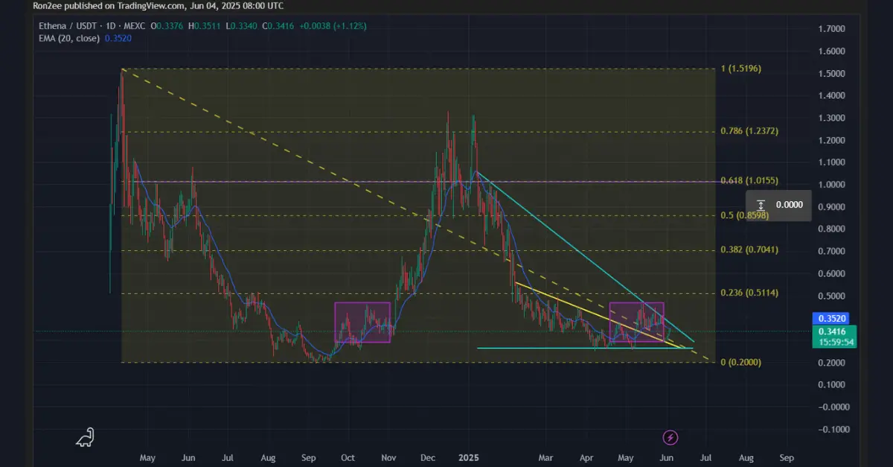Viewport: 893px width, 467px height.
Task: Click the 1.0000 price axis label
Action: [830, 185]
